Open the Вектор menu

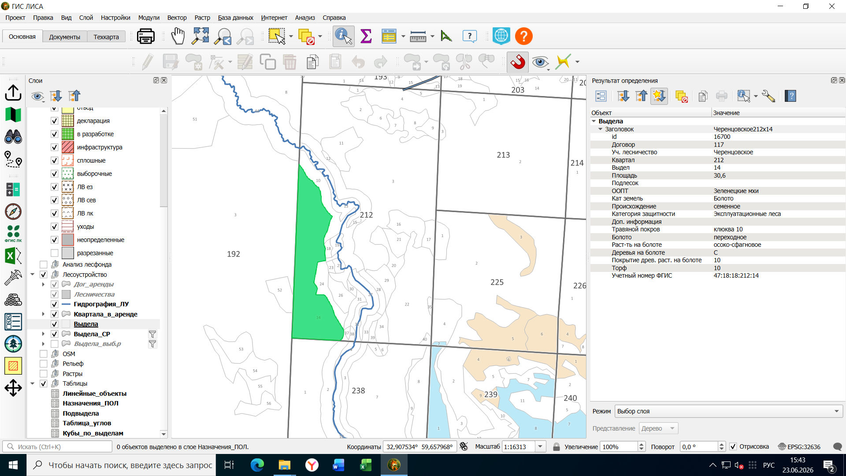coord(177,18)
